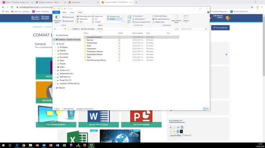
Task: Open the Group by dropdown
Action: click(138, 16)
